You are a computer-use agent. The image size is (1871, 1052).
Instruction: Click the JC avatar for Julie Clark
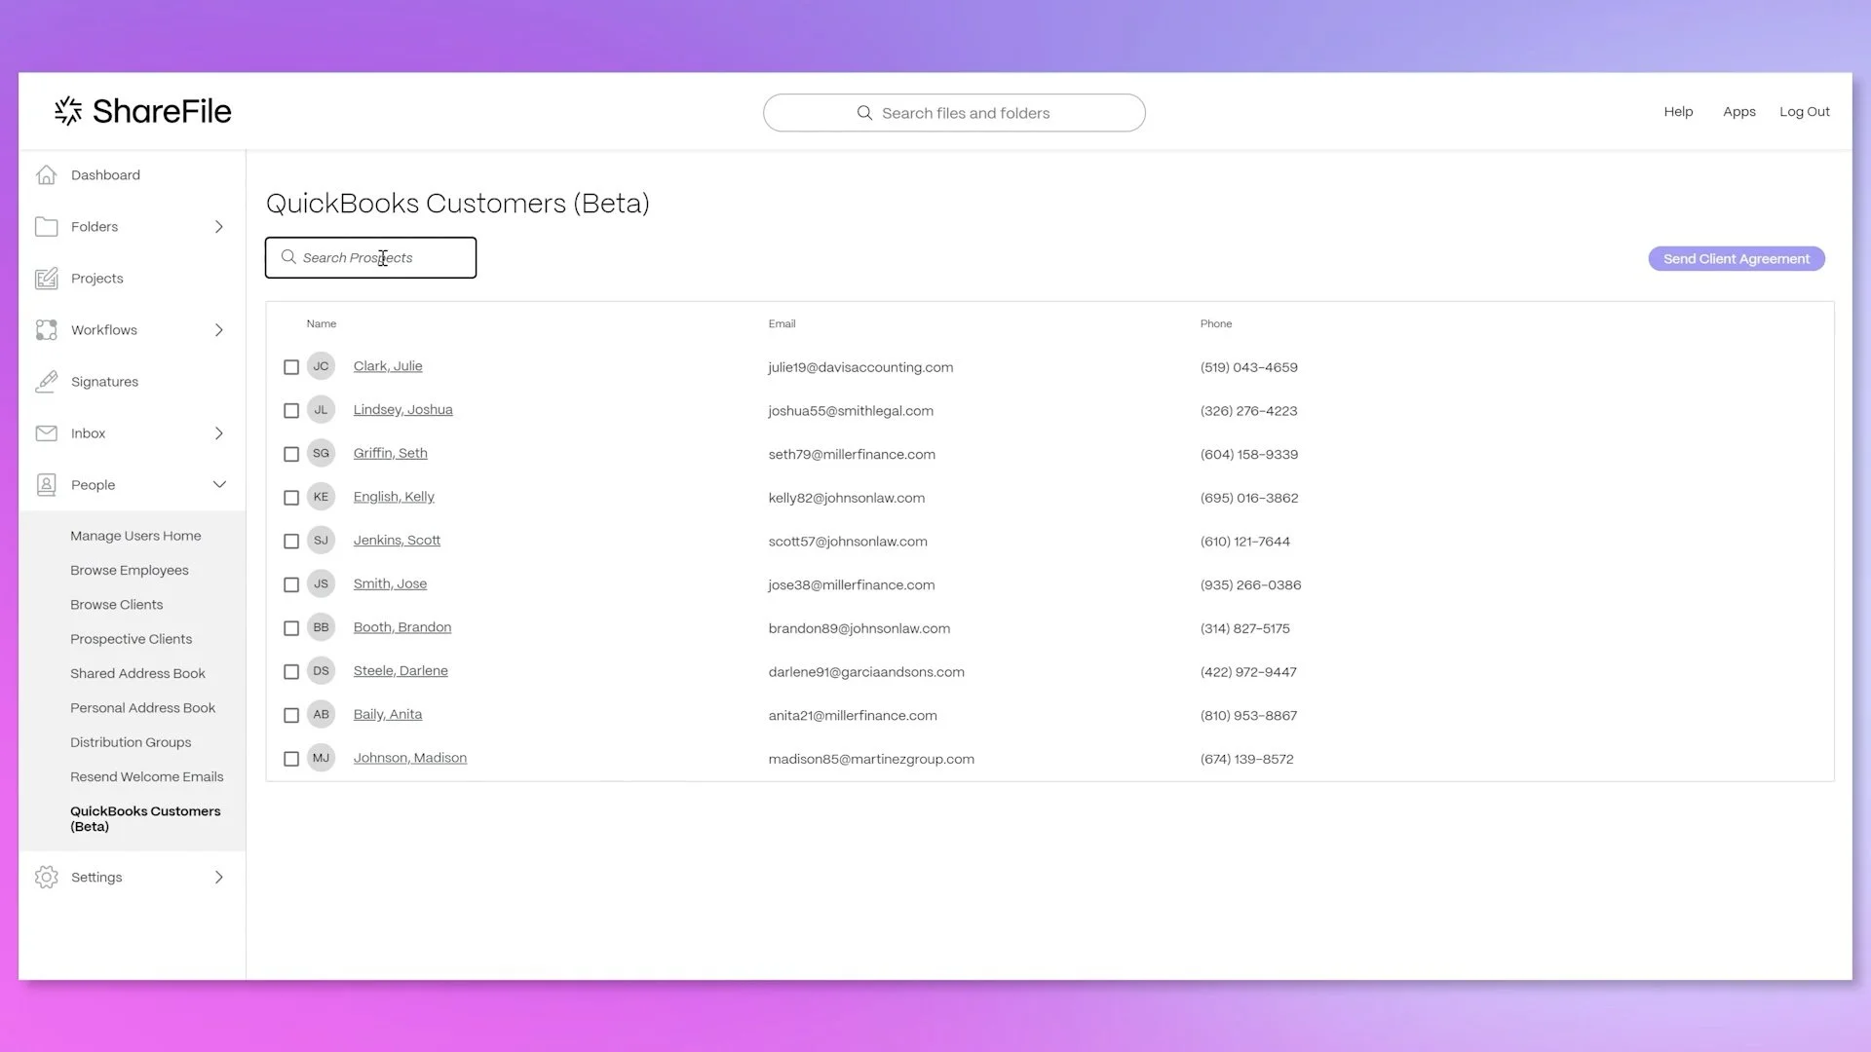pyautogui.click(x=321, y=366)
